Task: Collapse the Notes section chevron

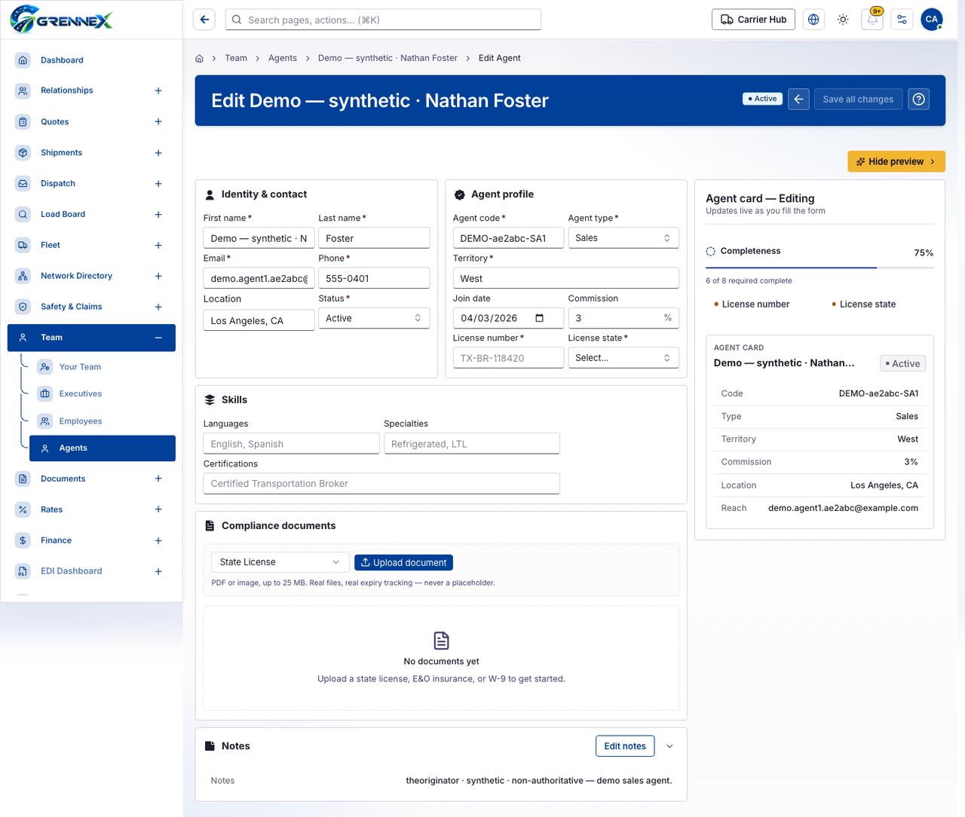Action: [x=669, y=746]
